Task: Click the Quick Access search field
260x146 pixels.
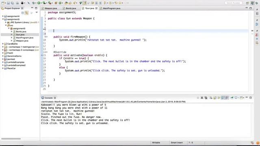Action: tap(233, 3)
